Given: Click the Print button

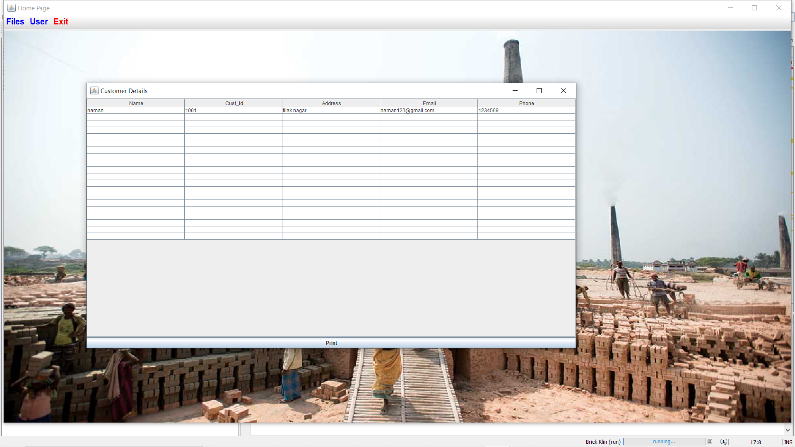Looking at the screenshot, I should click(x=331, y=343).
